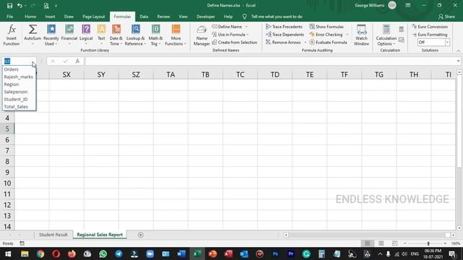Viewport: 463px width, 260px height.
Task: Open the Text functions library
Action: pos(101,35)
